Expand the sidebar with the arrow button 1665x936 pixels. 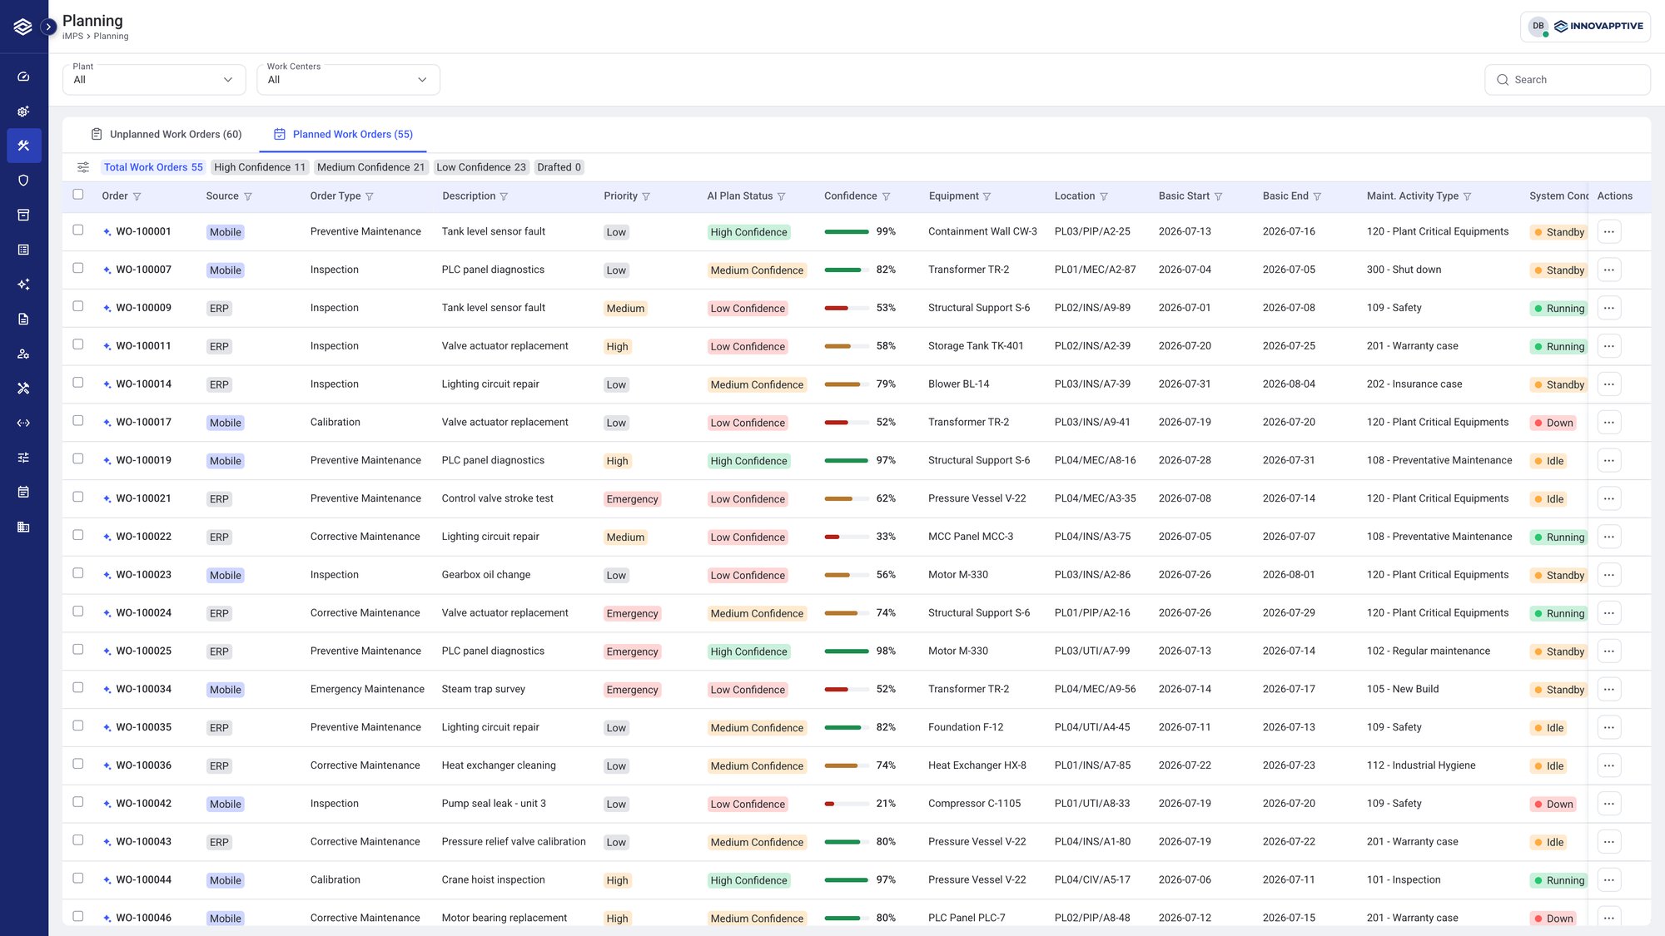[48, 27]
